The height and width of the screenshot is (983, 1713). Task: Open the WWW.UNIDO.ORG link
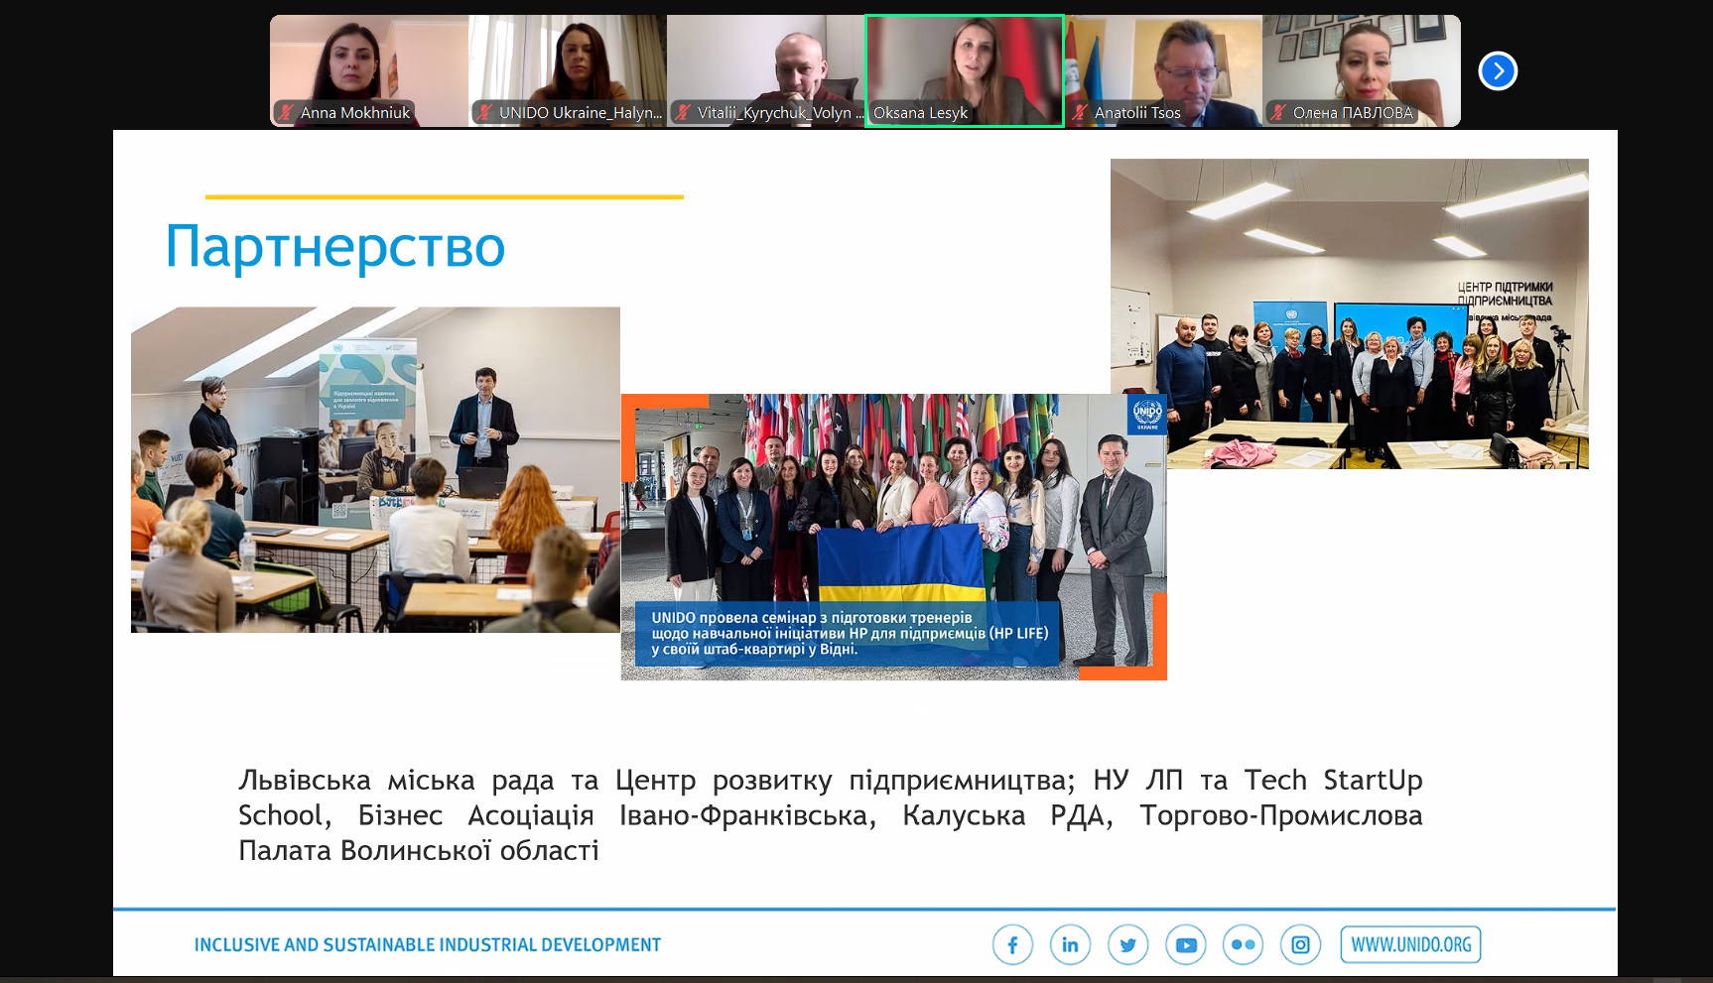click(1410, 945)
